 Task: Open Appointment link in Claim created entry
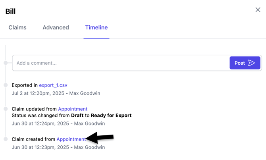pyautogui.click(x=71, y=139)
